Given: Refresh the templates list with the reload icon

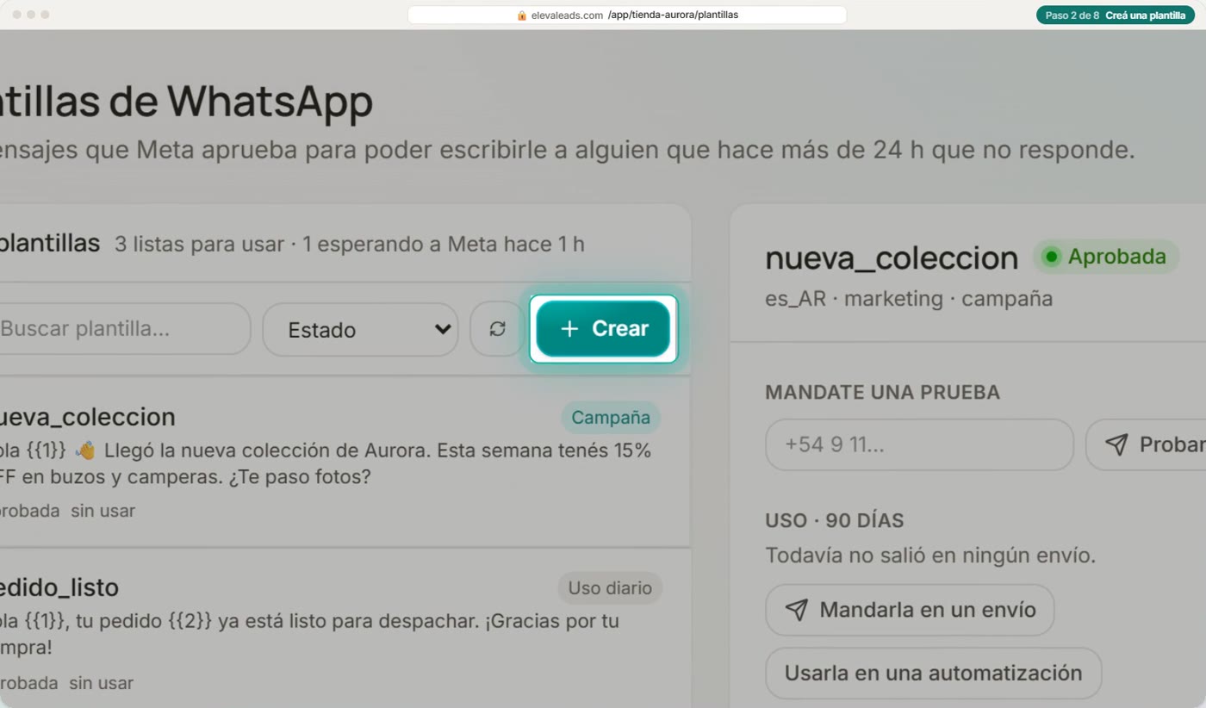Looking at the screenshot, I should (x=497, y=329).
